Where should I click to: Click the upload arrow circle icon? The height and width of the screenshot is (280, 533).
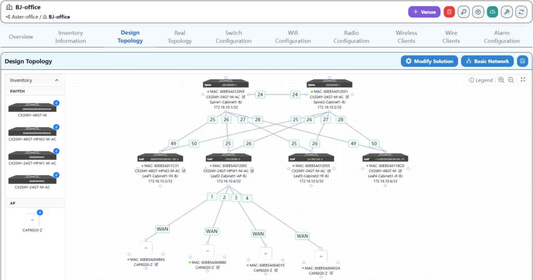pyautogui.click(x=478, y=12)
